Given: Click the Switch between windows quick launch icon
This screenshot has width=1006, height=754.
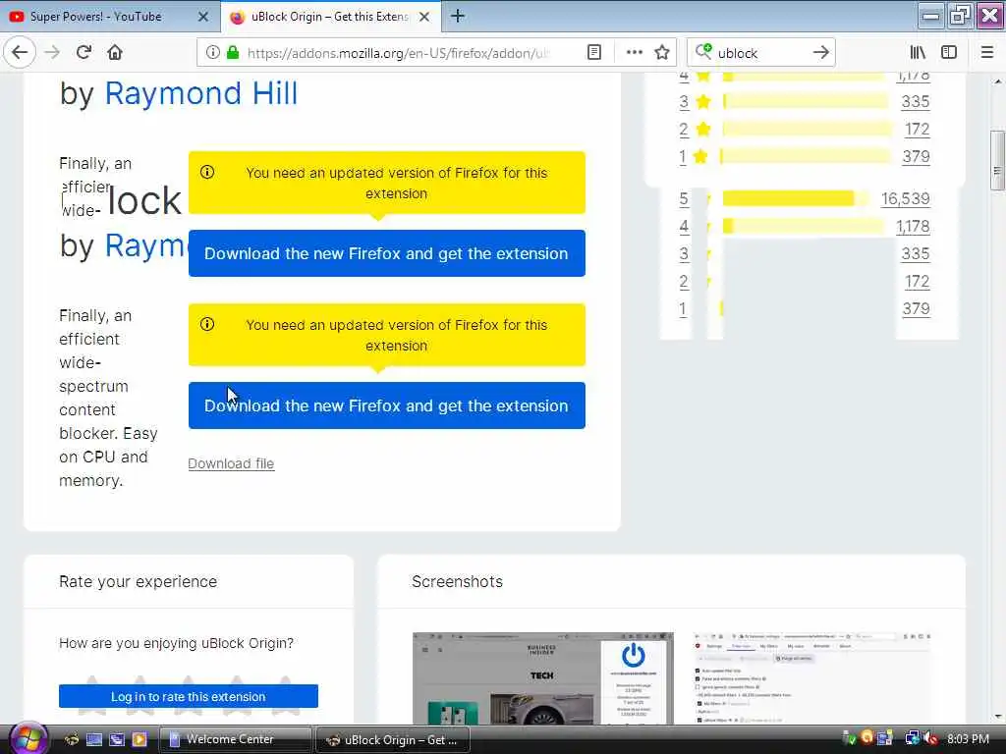Looking at the screenshot, I should 117,739.
